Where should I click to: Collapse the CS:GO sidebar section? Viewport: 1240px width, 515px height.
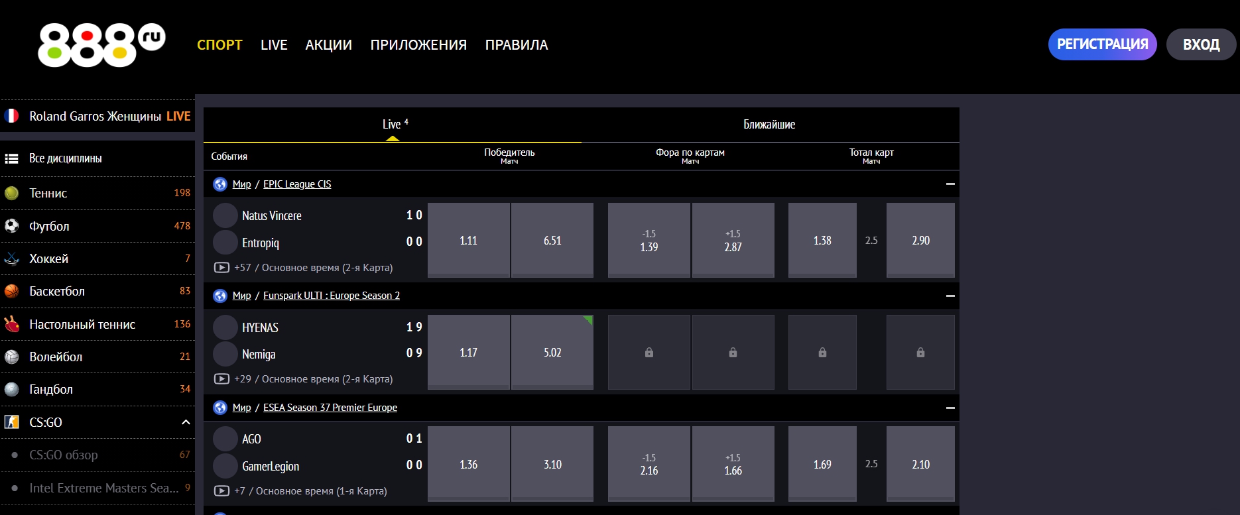click(x=186, y=422)
